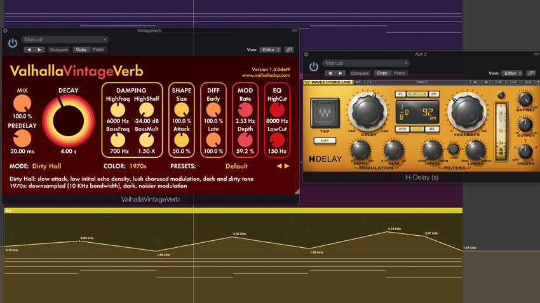Open VintageVerb Manual preset dropdown
The width and height of the screenshot is (540, 303).
(65, 39)
